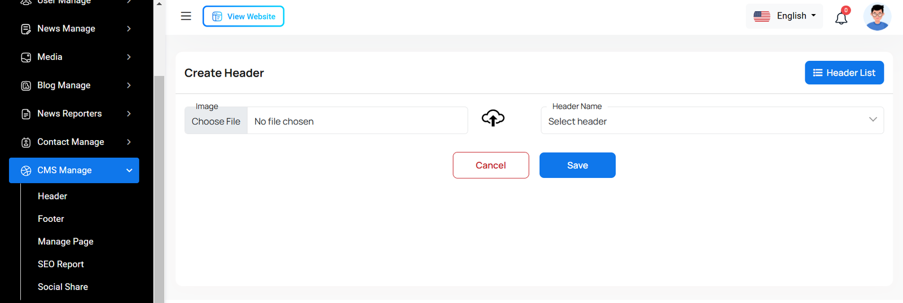Click the News Manage sidebar icon
The width and height of the screenshot is (903, 303).
[26, 29]
